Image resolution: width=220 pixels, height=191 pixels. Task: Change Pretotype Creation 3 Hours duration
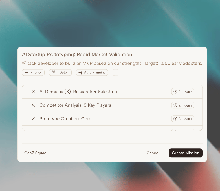(x=183, y=119)
